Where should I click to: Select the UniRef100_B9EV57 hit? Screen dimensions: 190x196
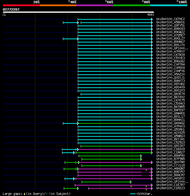click(170, 172)
